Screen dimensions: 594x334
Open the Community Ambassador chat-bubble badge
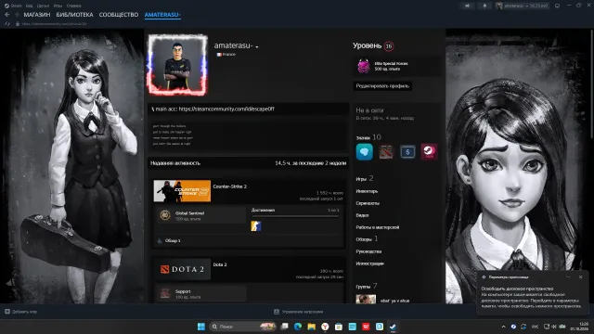click(365, 152)
